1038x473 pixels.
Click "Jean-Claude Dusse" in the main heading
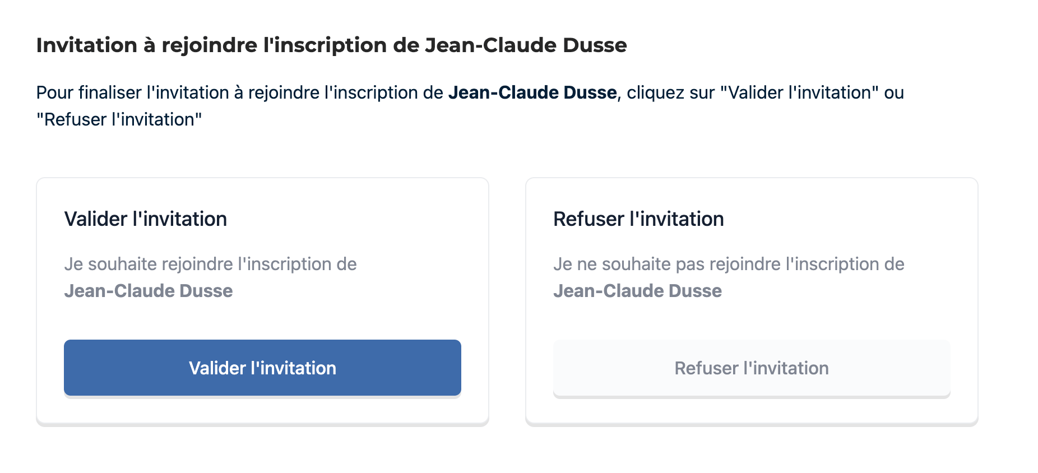point(526,45)
